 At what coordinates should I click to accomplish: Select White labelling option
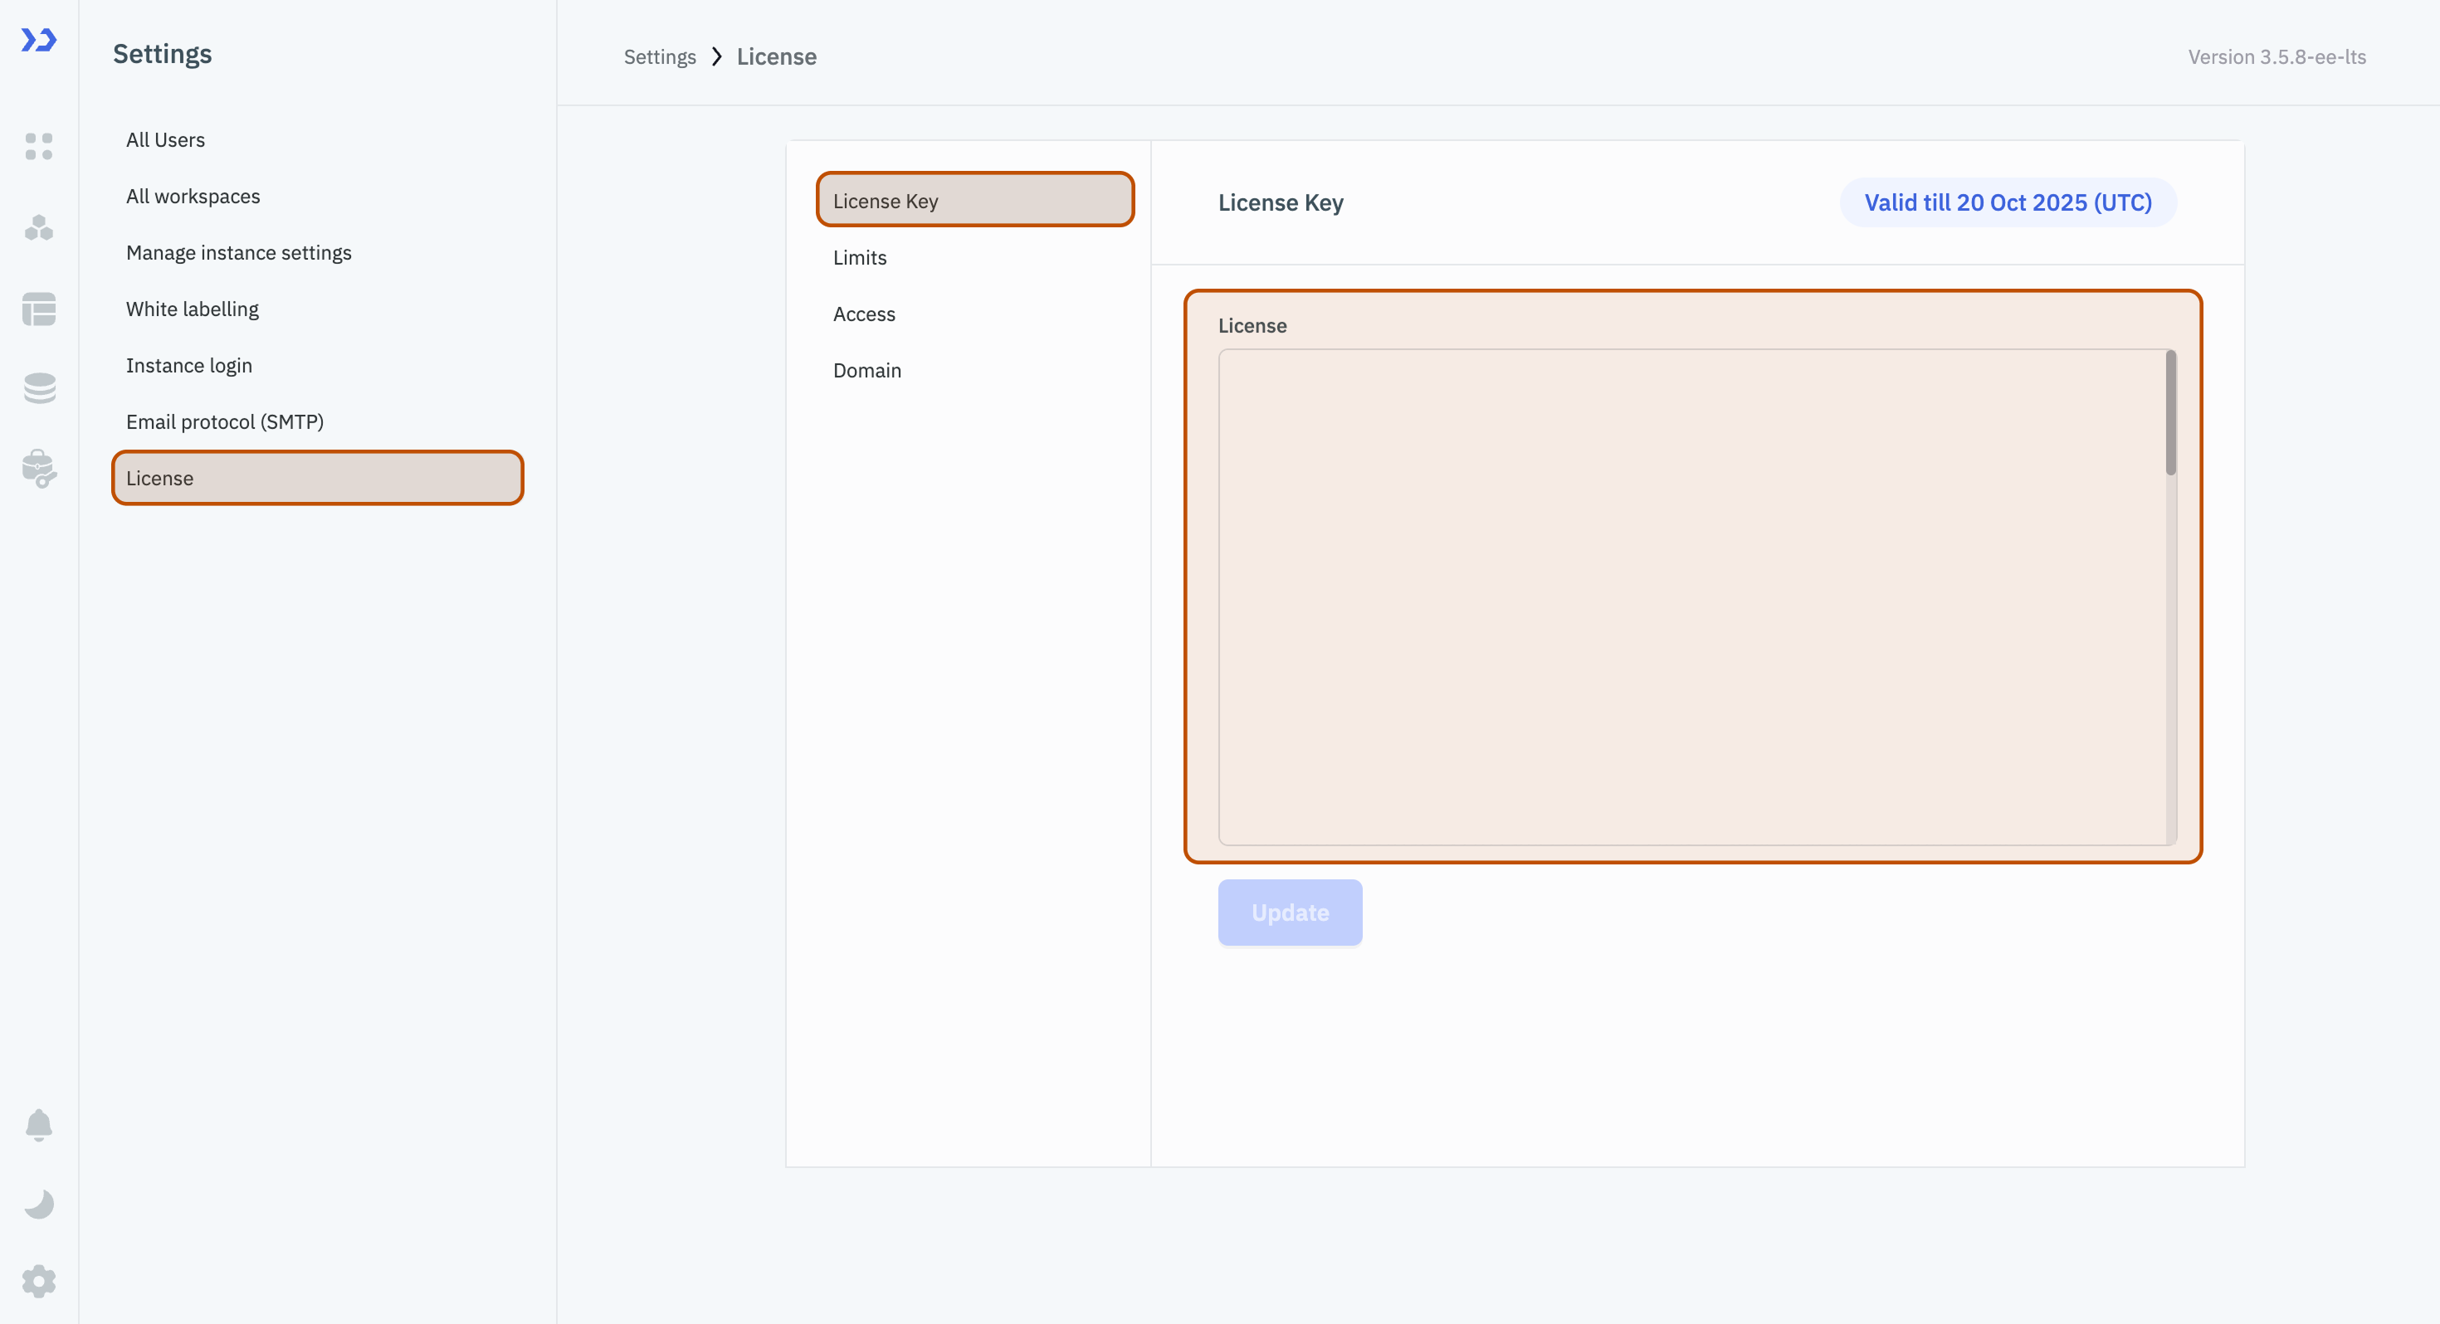coord(192,309)
